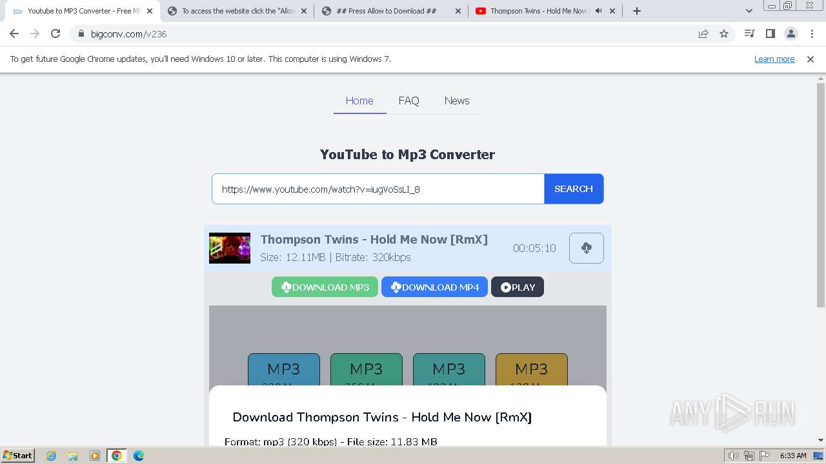This screenshot has width=826, height=464.
Task: Open volume control in system tray
Action: [x=734, y=456]
